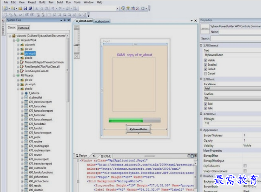Click the d_objectlist datawindow icon
Viewport: 261px width, 192px height.
pos(26,98)
